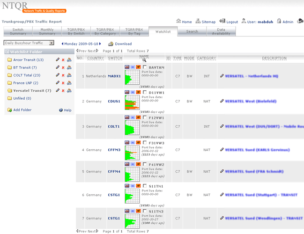Check the box next to D11VW1
This screenshot has width=304, height=234.
[x=145, y=93]
